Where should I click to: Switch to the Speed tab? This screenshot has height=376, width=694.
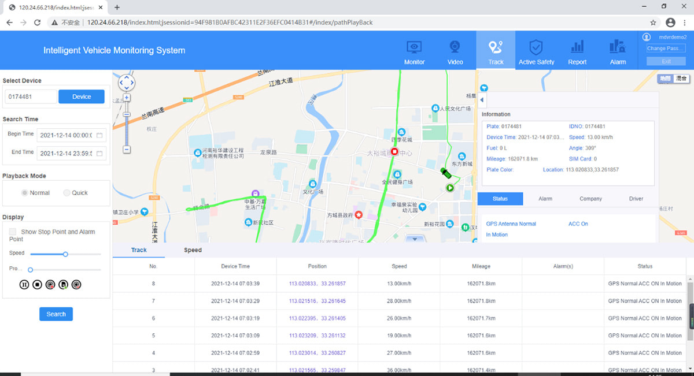[193, 250]
